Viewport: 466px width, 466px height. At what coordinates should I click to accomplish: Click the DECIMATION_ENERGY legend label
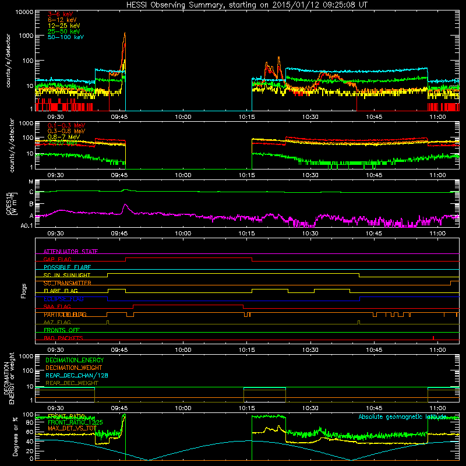[x=75, y=360]
